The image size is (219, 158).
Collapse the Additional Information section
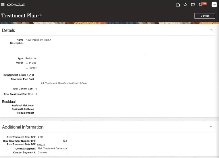211,127
